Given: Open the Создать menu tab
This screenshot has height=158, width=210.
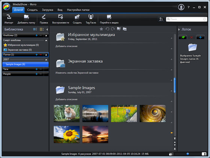Looking at the screenshot, I should pos(32,10).
